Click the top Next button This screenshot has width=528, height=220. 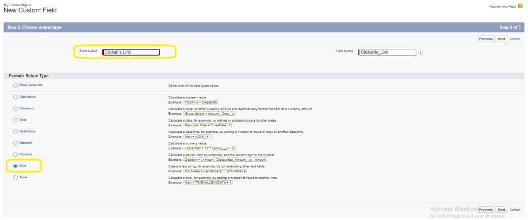501,39
